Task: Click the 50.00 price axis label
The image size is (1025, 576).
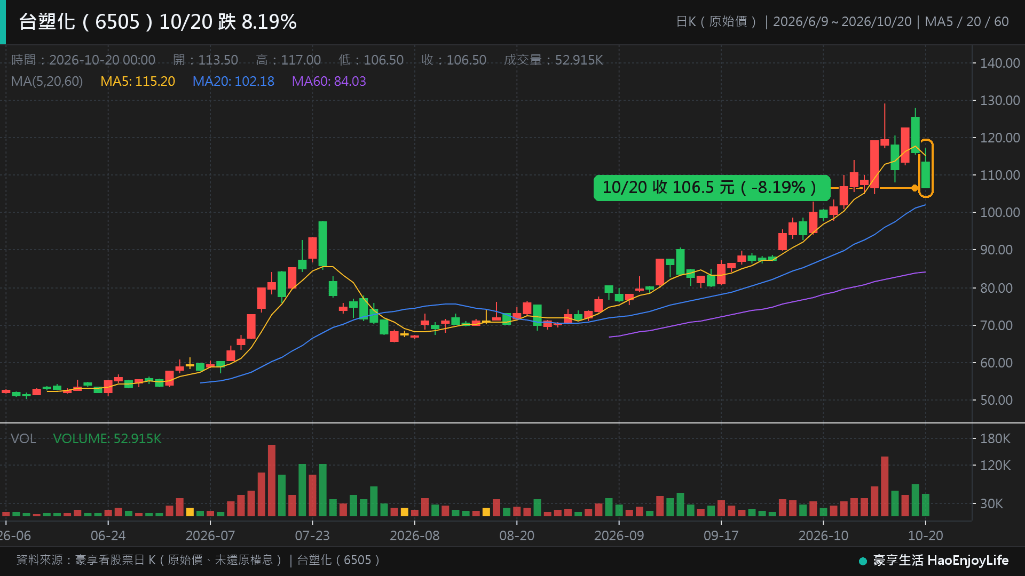Action: click(x=996, y=400)
